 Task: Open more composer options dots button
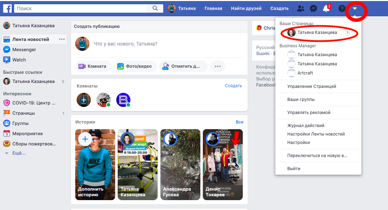tap(218, 66)
